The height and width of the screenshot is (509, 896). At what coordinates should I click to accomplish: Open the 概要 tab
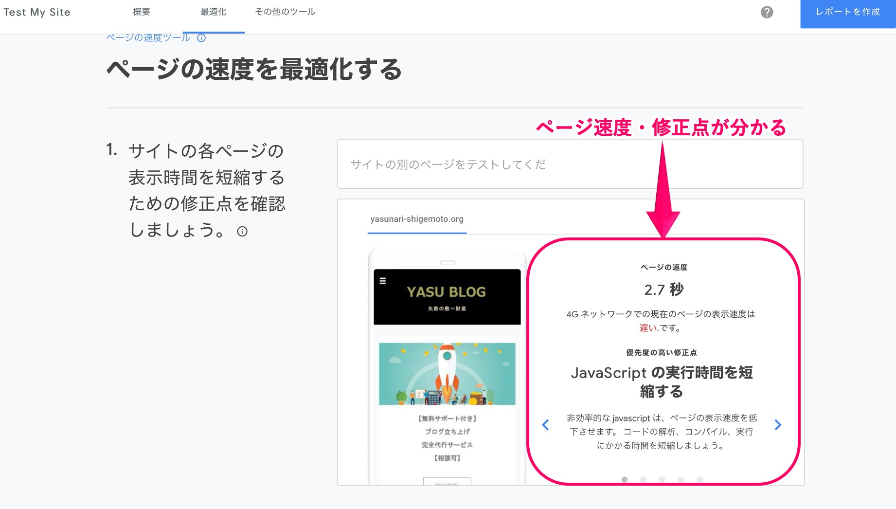click(142, 12)
